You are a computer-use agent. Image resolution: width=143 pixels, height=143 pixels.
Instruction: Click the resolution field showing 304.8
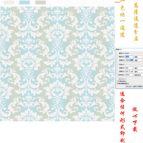click(129, 75)
